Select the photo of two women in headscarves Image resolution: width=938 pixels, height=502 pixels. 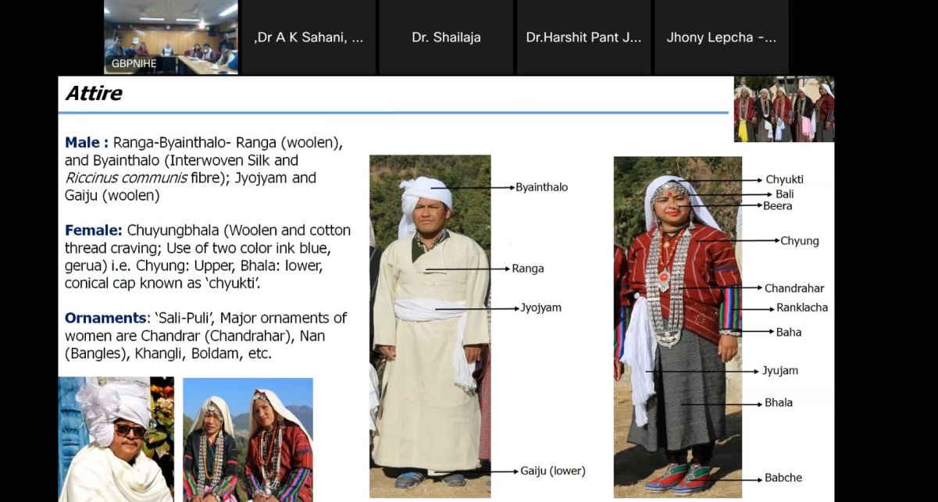tap(248, 440)
